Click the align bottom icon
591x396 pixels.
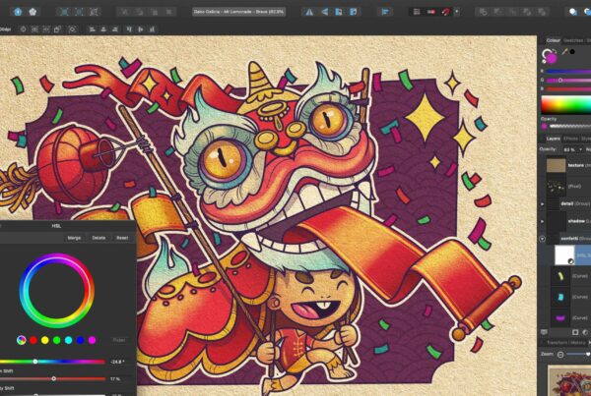(x=152, y=28)
